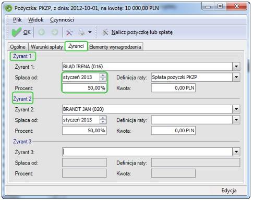The image size is (253, 201).
Task: Click the green OK checkmark icon
Action: tap(16, 32)
